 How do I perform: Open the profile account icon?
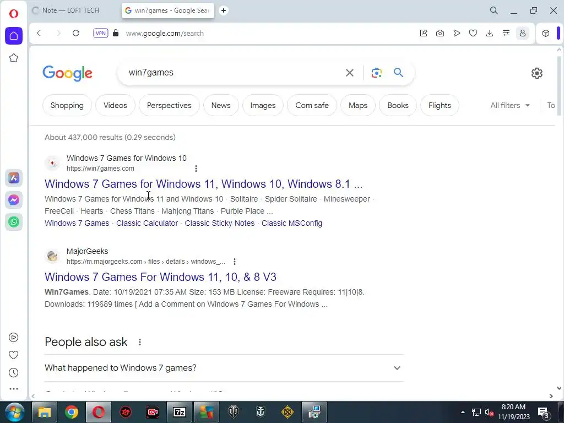pyautogui.click(x=523, y=33)
